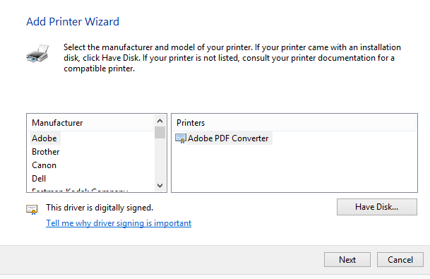Image resolution: width=430 pixels, height=279 pixels.
Task: Choose Dell from the Manufacturer list
Action: (x=39, y=179)
